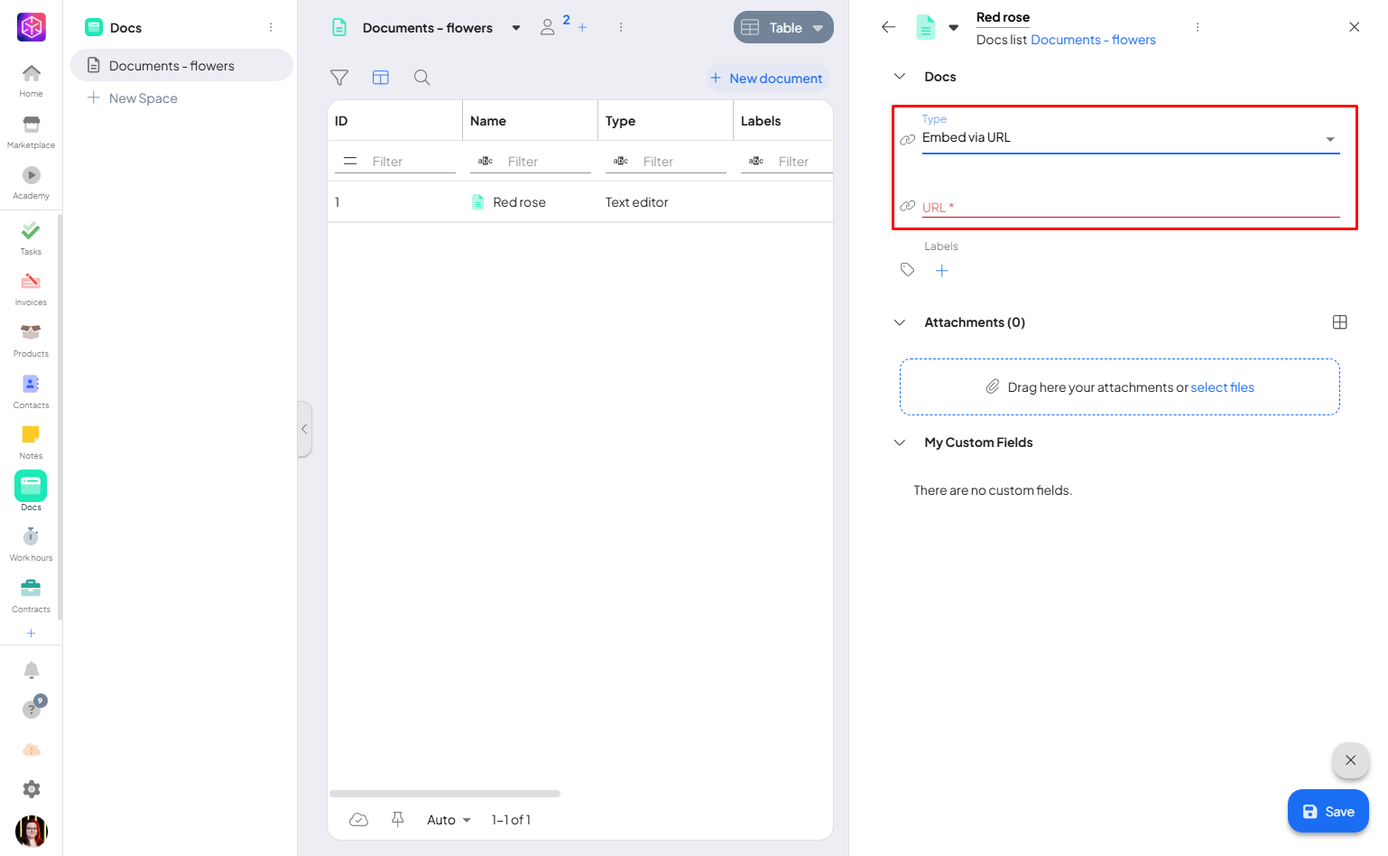
Task: Open Invoices module in sidebar
Action: 31,288
